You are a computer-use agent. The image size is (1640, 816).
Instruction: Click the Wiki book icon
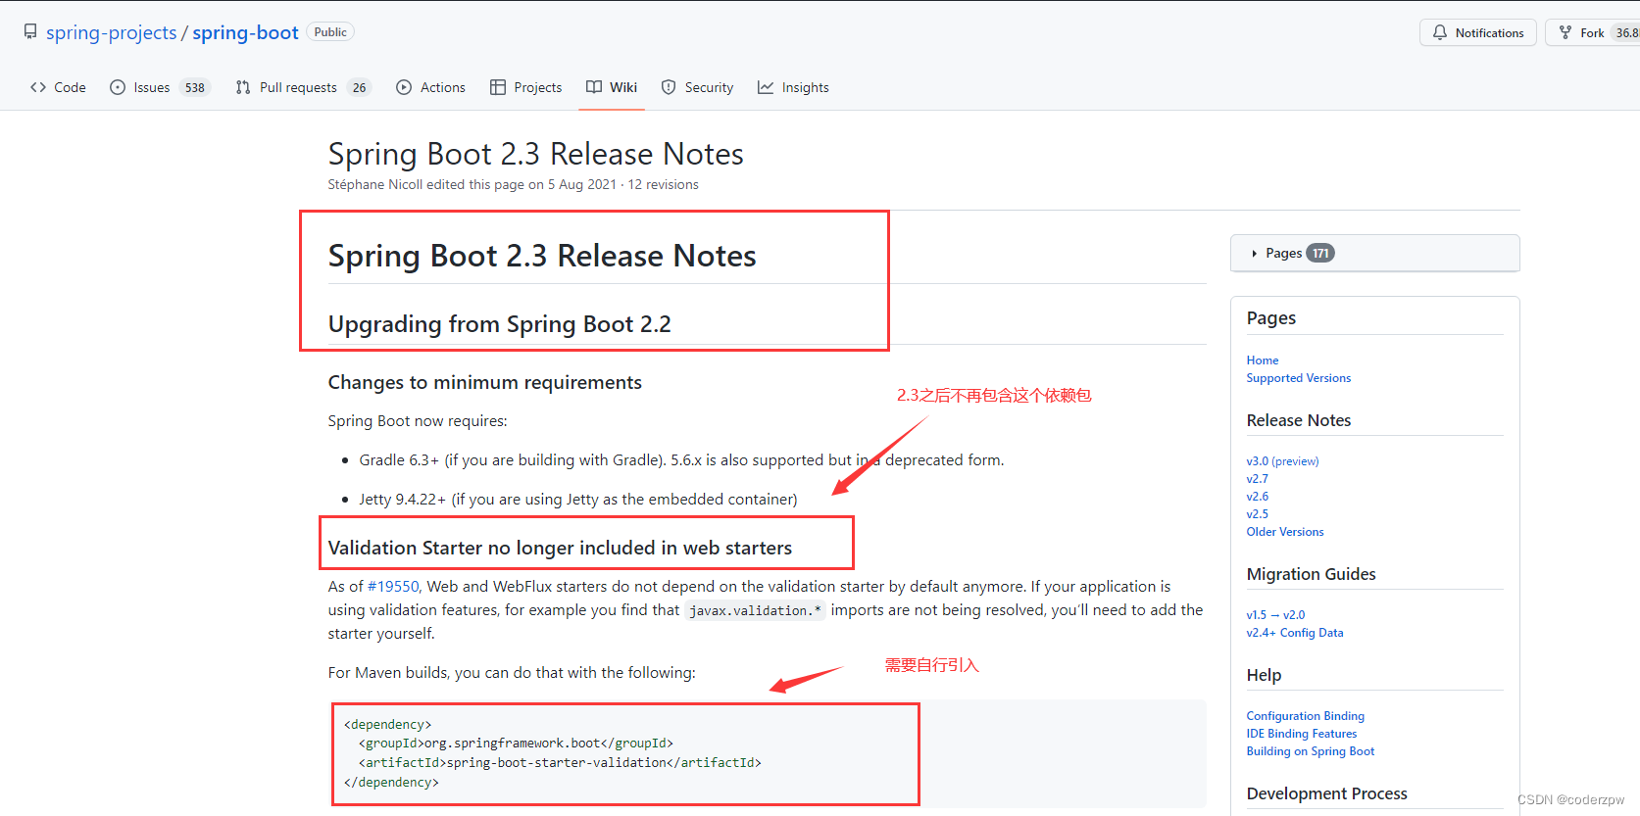594,87
